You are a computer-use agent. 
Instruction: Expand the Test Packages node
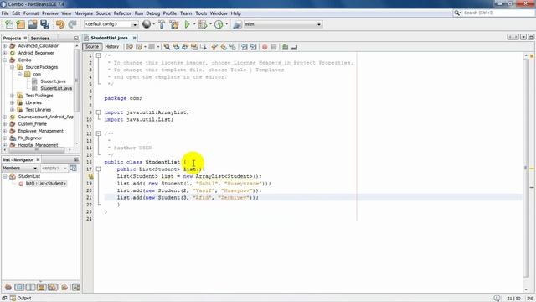pos(13,96)
